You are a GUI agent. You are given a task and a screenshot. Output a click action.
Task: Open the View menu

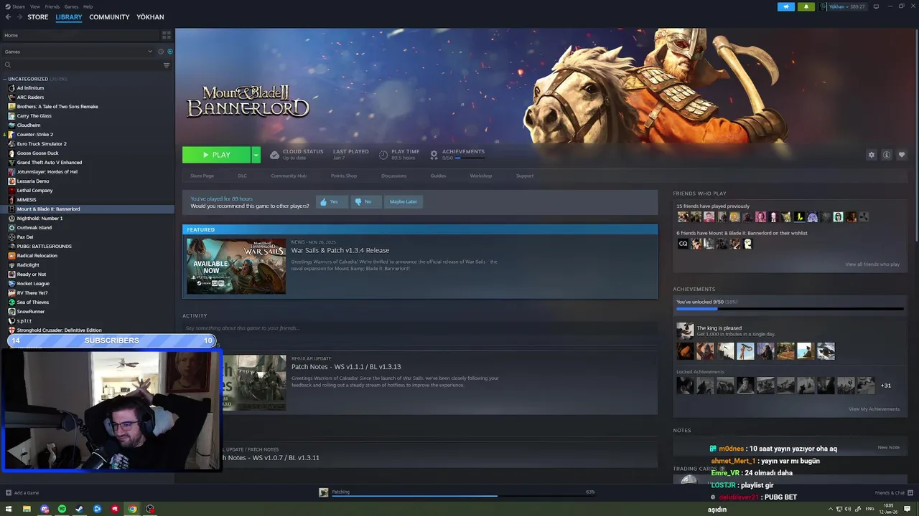(x=34, y=6)
